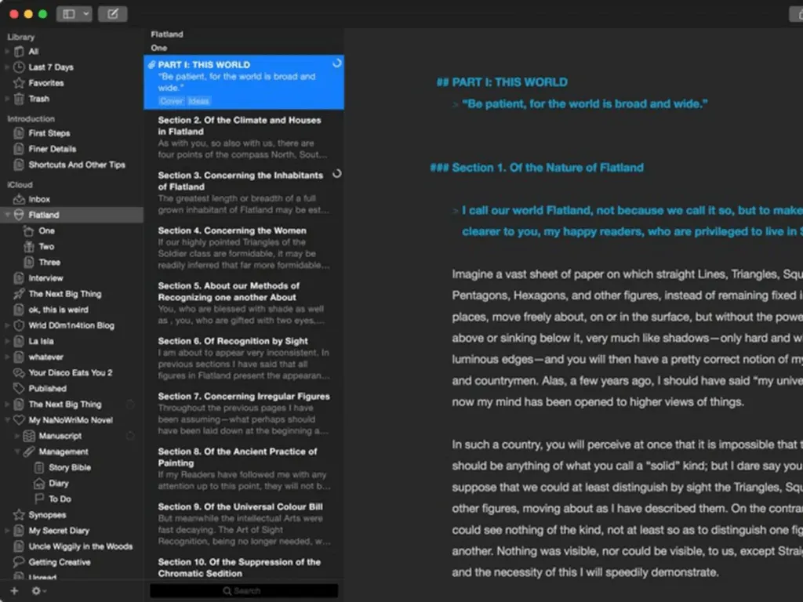Open the sidebar layout view dropdown
Image resolution: width=803 pixels, height=602 pixels.
(74, 14)
